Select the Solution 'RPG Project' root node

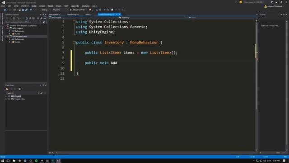23,26
